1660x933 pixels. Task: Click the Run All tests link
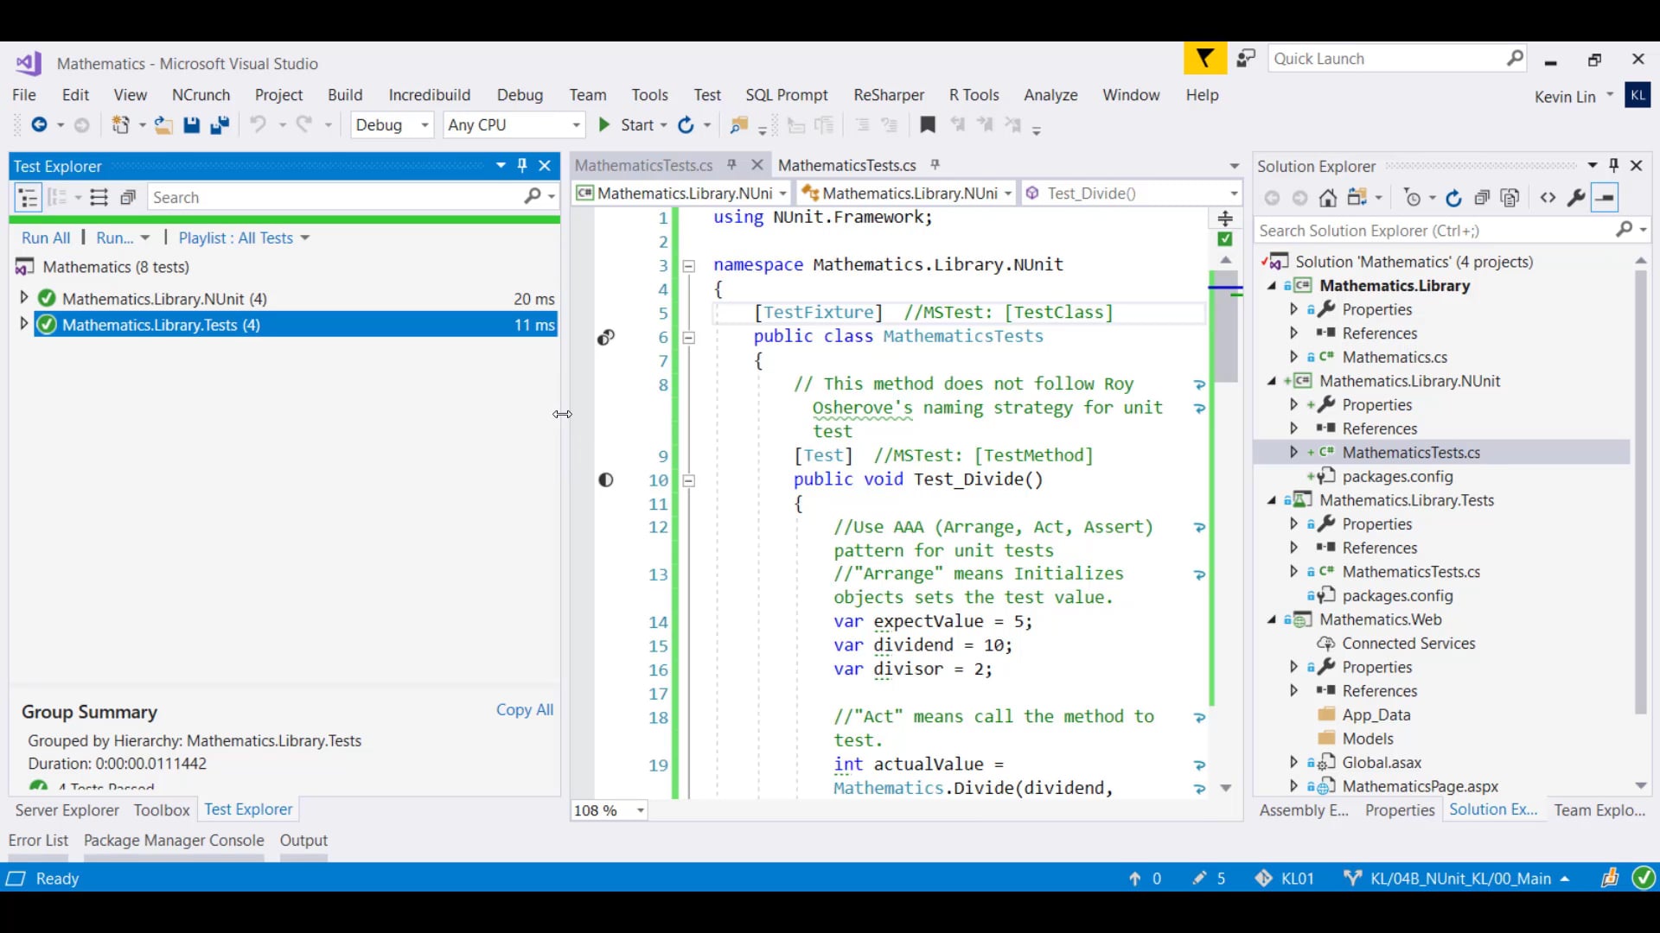point(46,238)
